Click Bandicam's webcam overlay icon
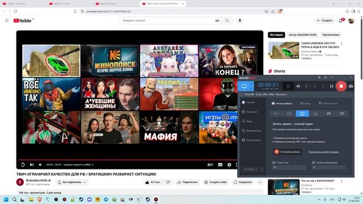The image size is (363, 204). (288, 86)
